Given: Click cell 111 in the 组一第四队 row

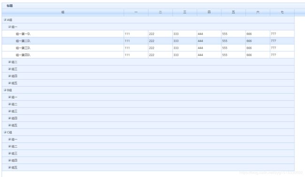Looking at the screenshot, I should [136, 55].
